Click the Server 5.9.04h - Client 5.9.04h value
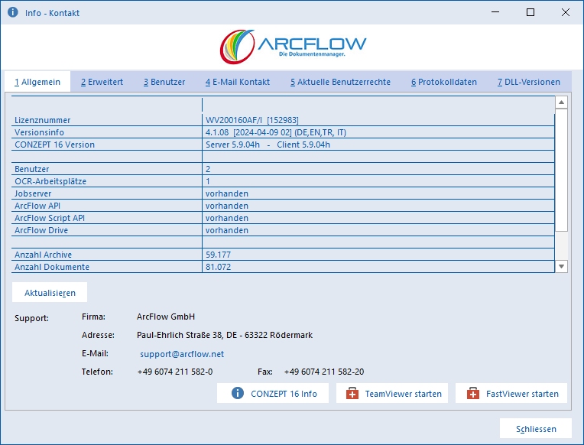This screenshot has width=584, height=445. [268, 145]
